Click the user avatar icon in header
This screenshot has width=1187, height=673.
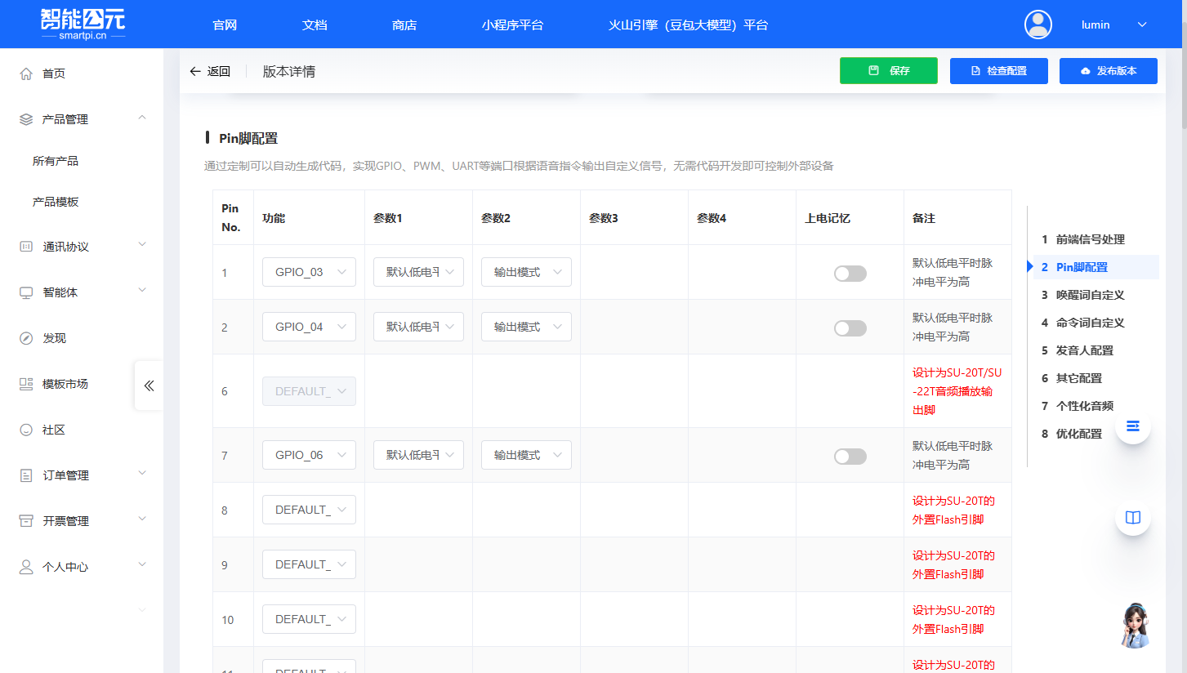coord(1038,25)
